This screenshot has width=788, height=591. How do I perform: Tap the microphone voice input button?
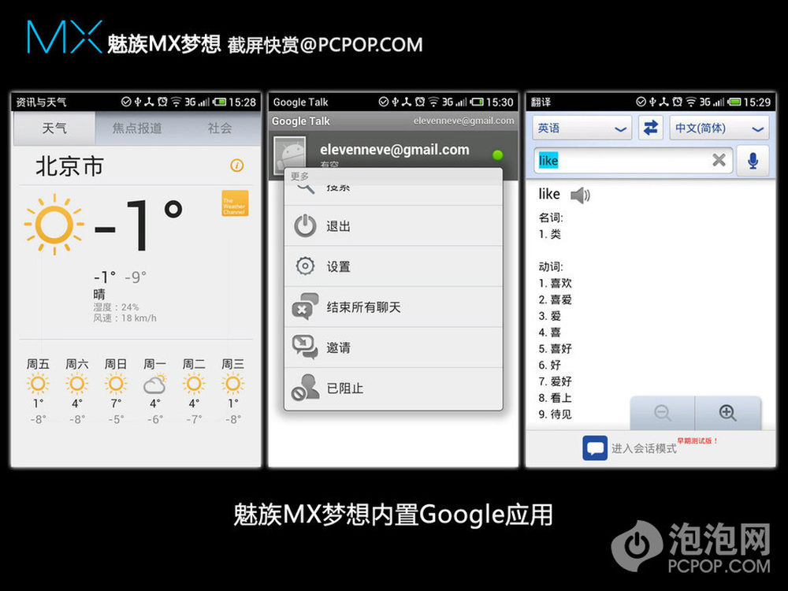click(x=753, y=161)
